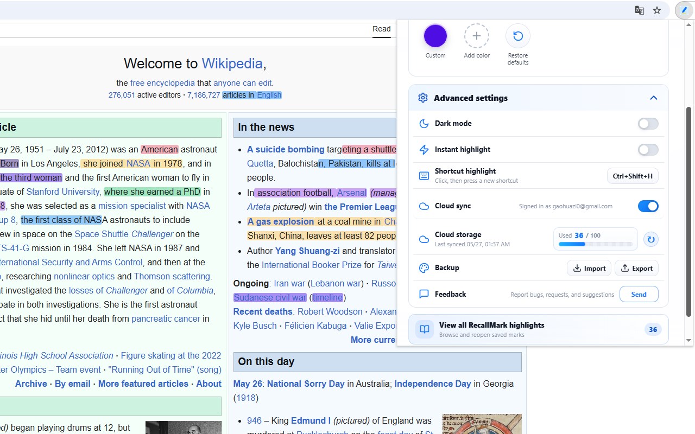Open the Yang Shuang-zi link
Image resolution: width=695 pixels, height=434 pixels.
pyautogui.click(x=307, y=251)
